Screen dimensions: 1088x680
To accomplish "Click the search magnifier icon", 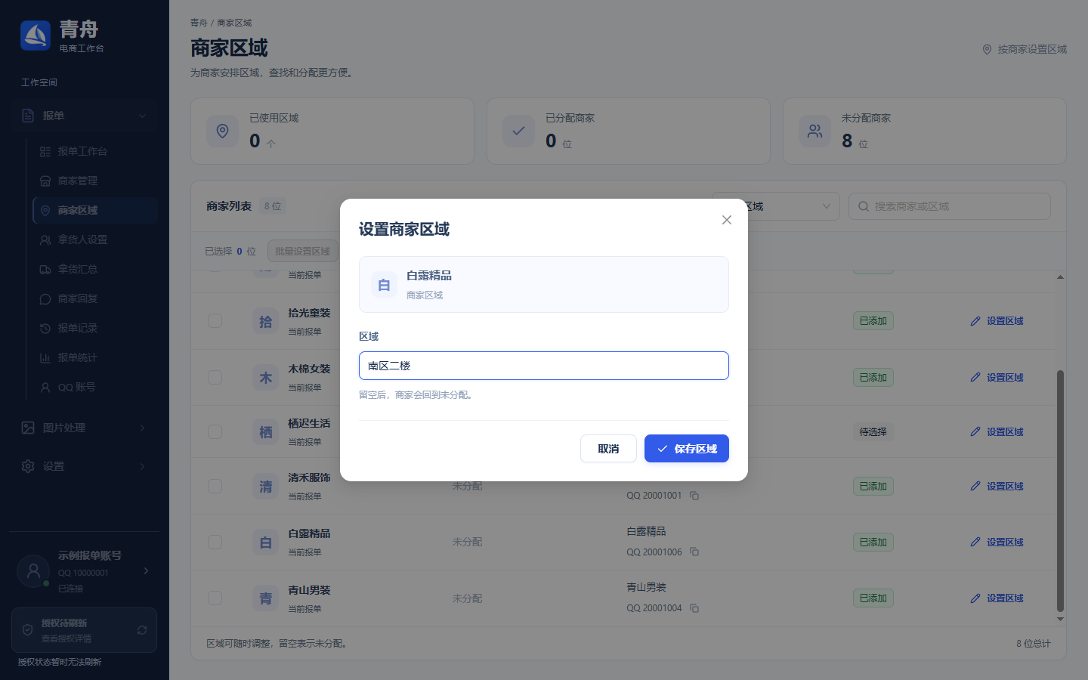I will 864,206.
